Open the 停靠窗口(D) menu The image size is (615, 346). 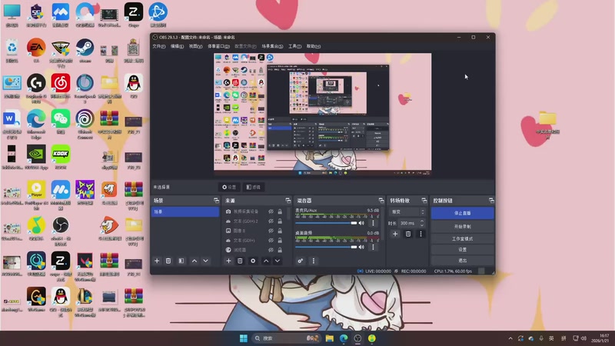click(x=218, y=46)
